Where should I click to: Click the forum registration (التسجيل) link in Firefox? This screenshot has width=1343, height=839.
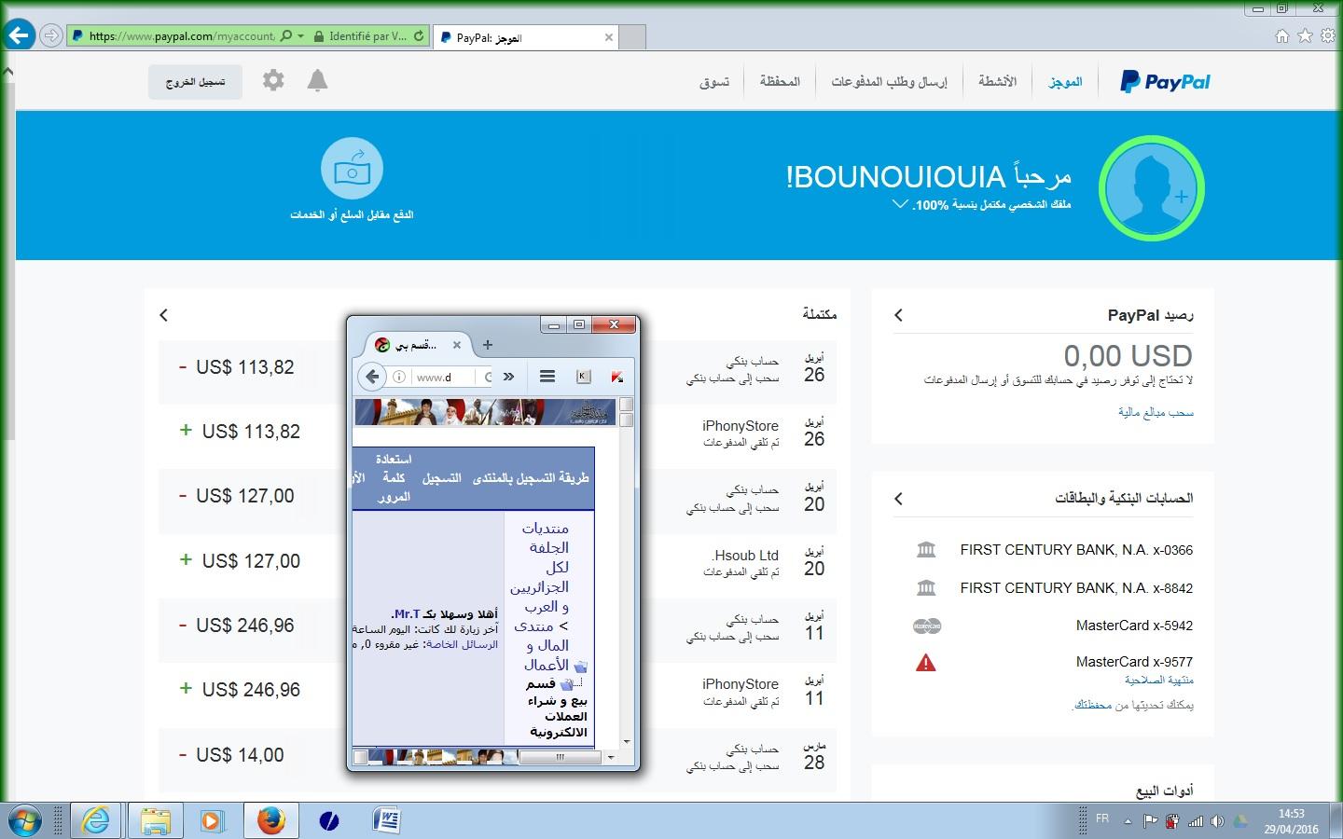pyautogui.click(x=442, y=478)
